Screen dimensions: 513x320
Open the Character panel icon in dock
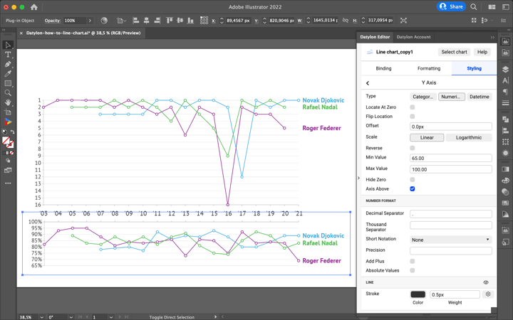coord(505,80)
